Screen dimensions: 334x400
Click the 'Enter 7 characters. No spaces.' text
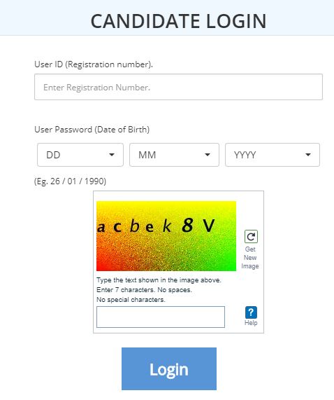[x=144, y=290]
